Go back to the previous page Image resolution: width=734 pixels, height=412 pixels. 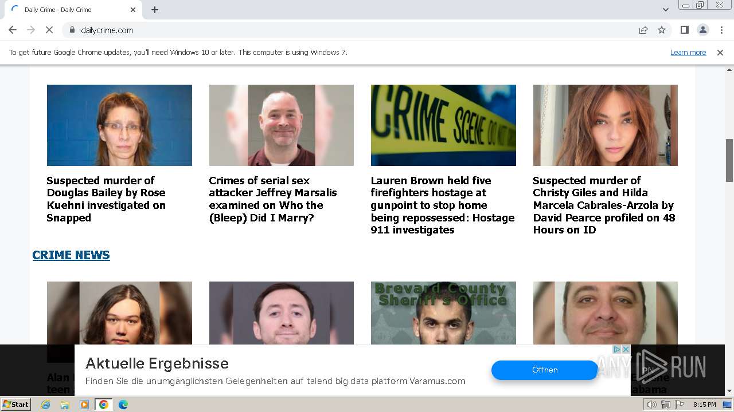pos(13,30)
